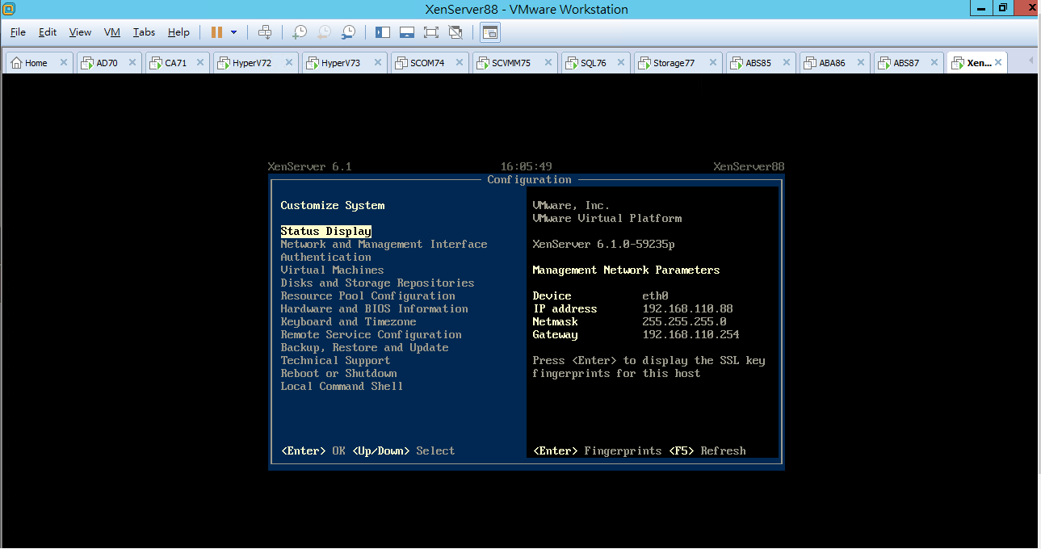1041x549 pixels.
Task: Click the "Virtual Machines" console entry
Action: click(333, 270)
